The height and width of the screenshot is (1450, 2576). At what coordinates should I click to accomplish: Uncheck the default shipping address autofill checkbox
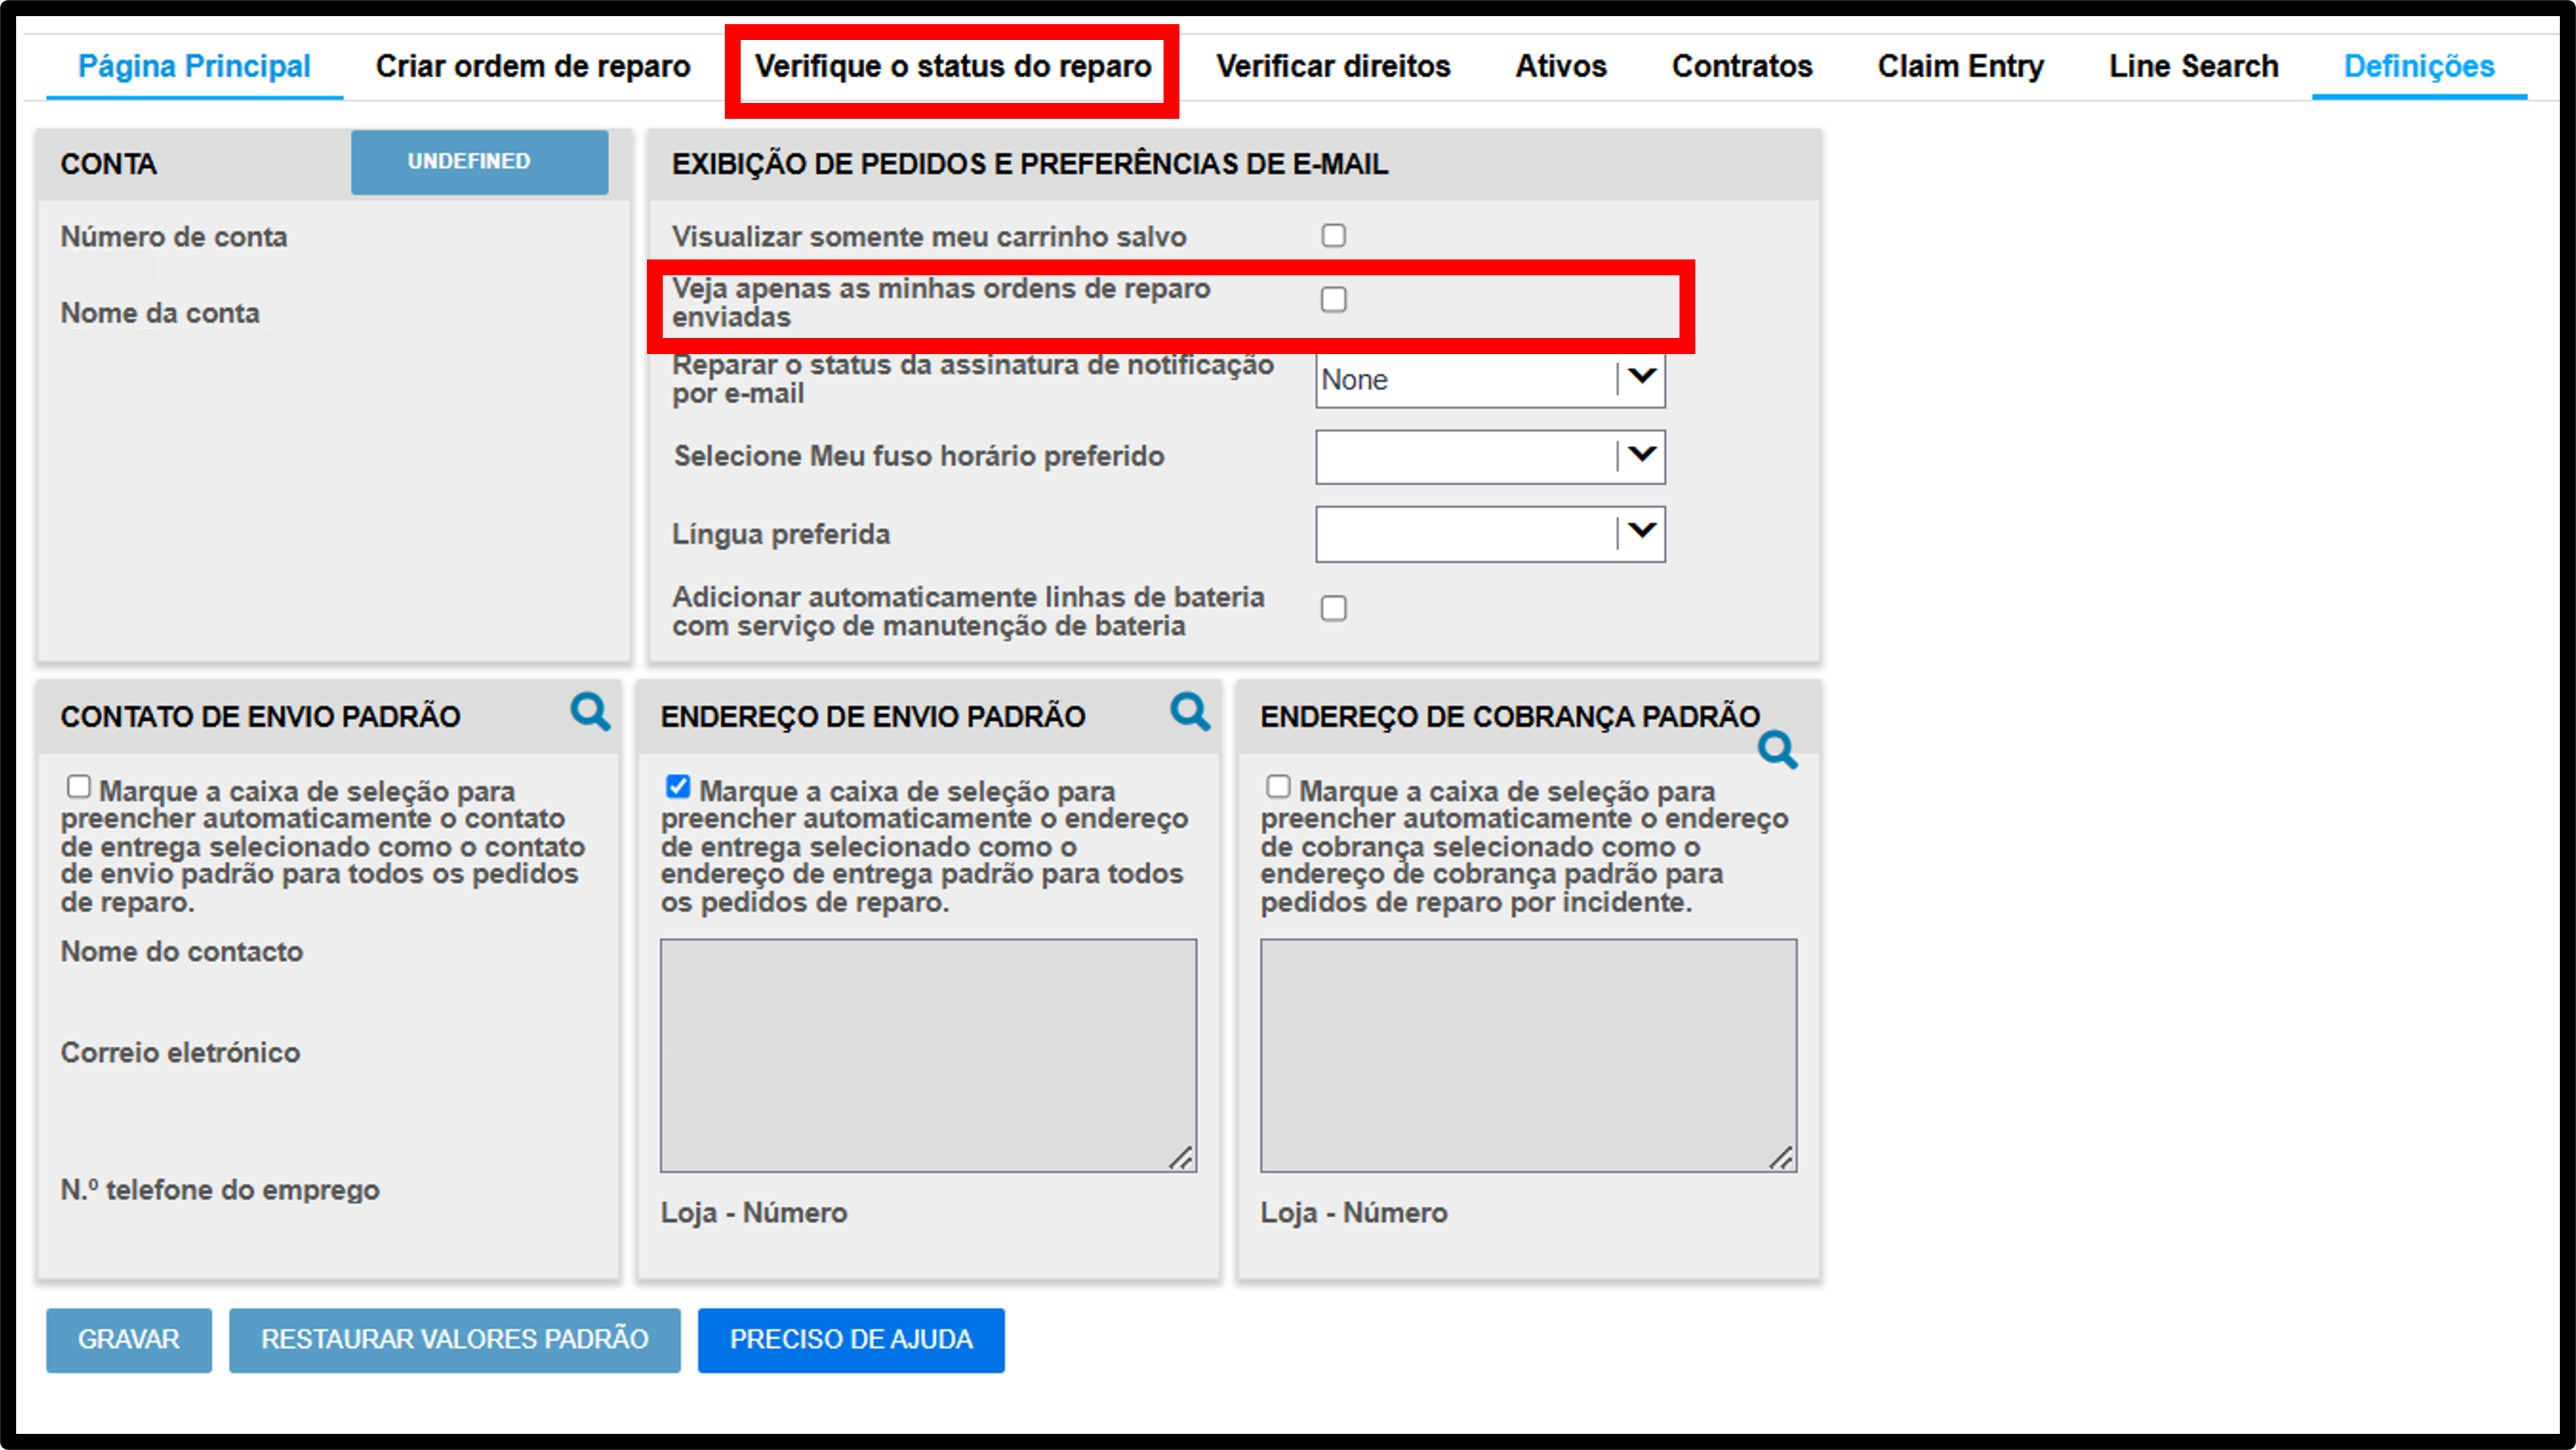point(678,787)
